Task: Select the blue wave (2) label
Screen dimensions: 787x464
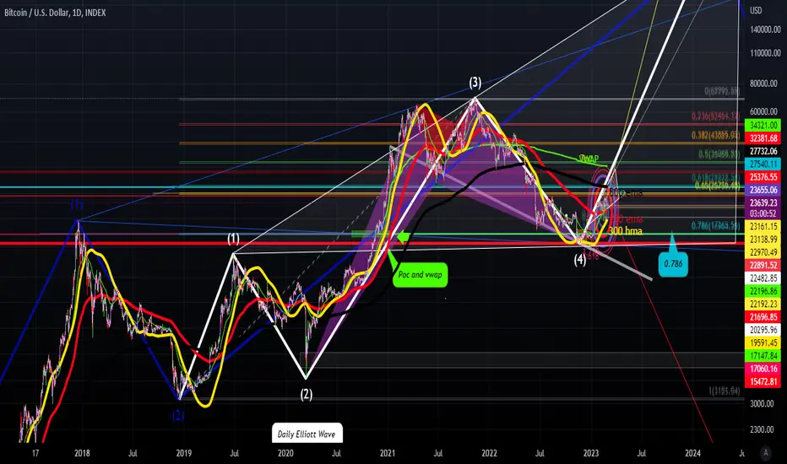Action: click(178, 415)
